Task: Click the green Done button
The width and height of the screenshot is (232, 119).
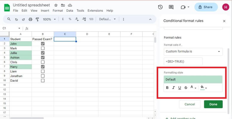Action: tap(213, 104)
